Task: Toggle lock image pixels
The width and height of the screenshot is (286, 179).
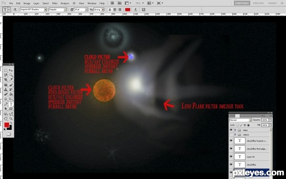Action: pyautogui.click(x=241, y=125)
